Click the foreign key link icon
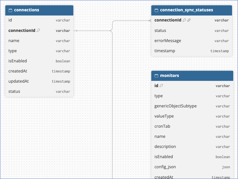Viewport: 238px width, 179px height. [189, 20]
